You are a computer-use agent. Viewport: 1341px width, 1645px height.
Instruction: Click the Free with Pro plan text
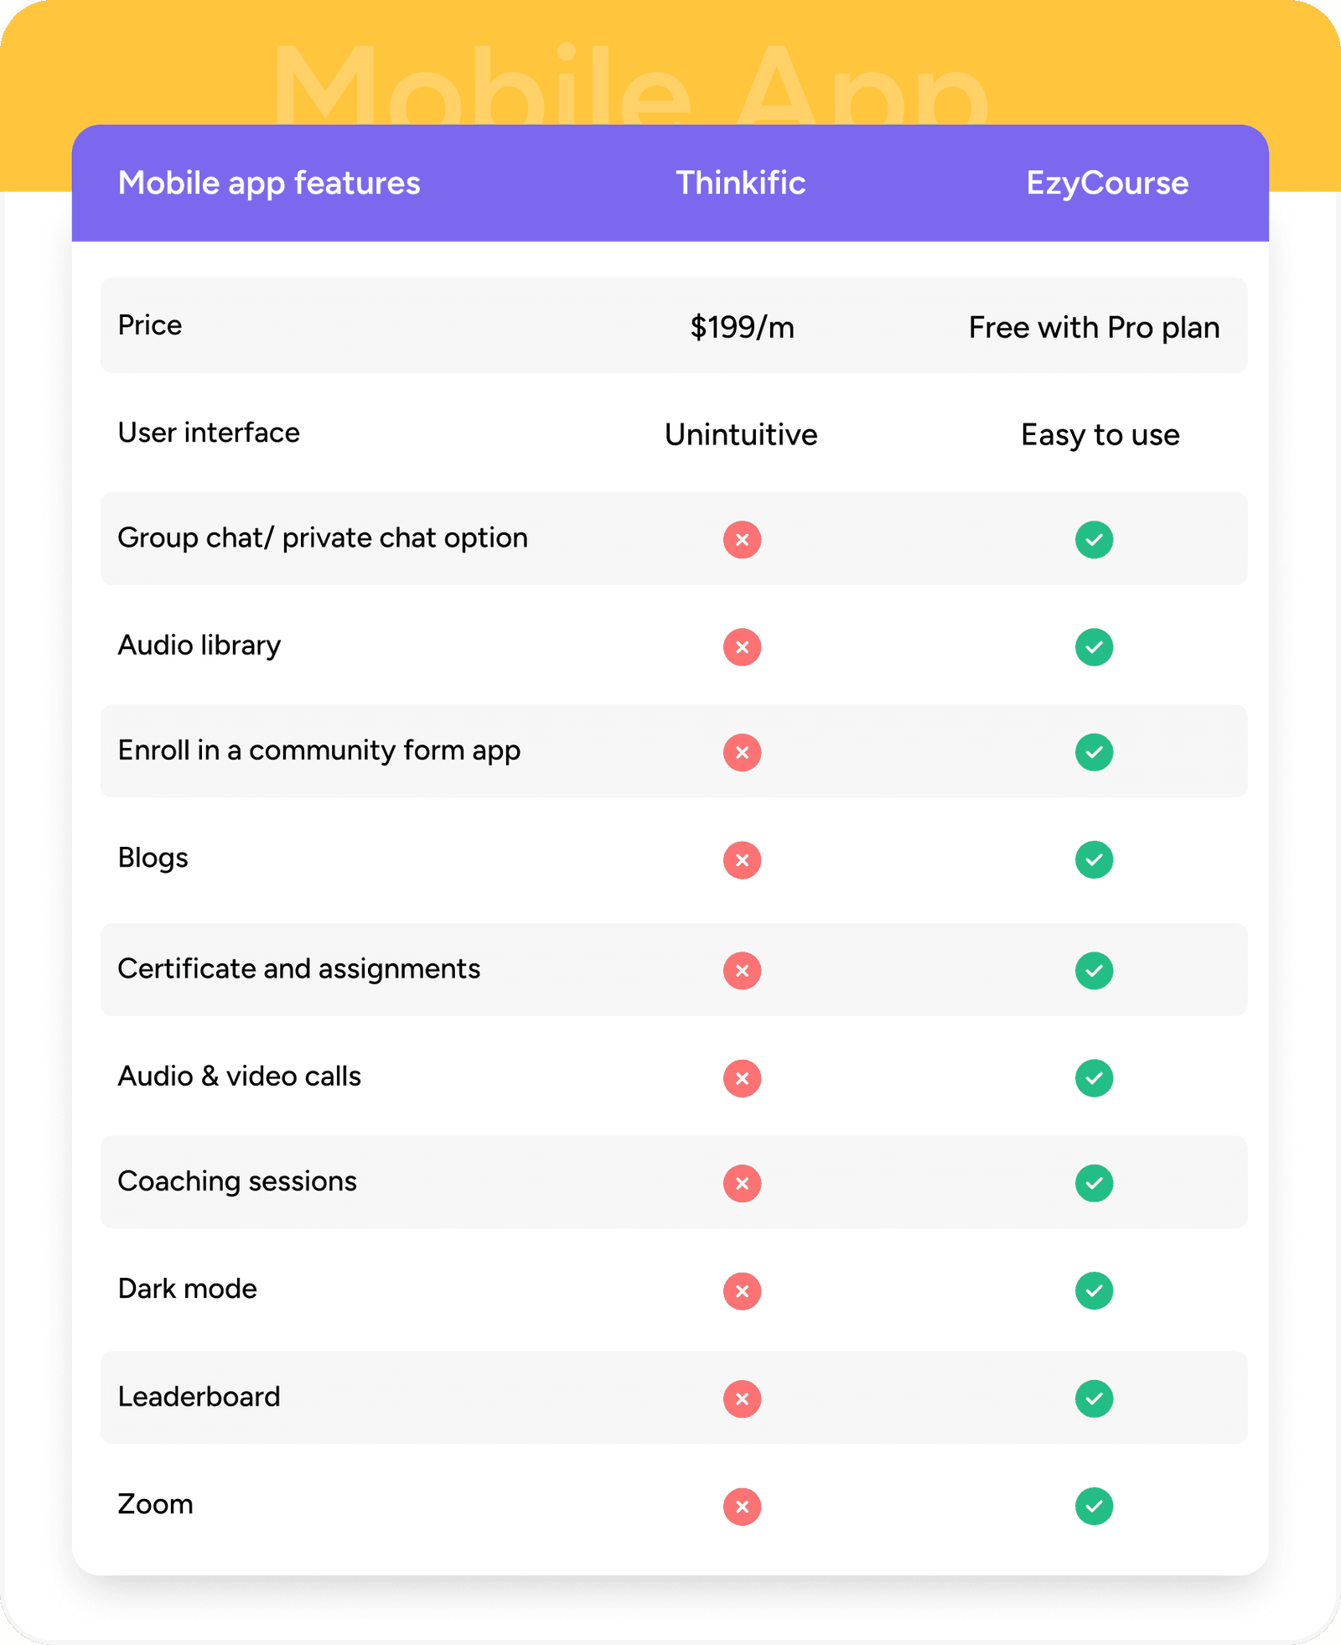click(x=1094, y=327)
